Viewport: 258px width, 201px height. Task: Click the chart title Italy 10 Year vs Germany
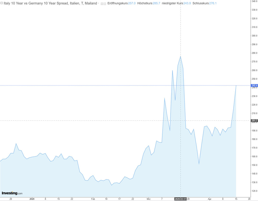pyautogui.click(x=50, y=3)
